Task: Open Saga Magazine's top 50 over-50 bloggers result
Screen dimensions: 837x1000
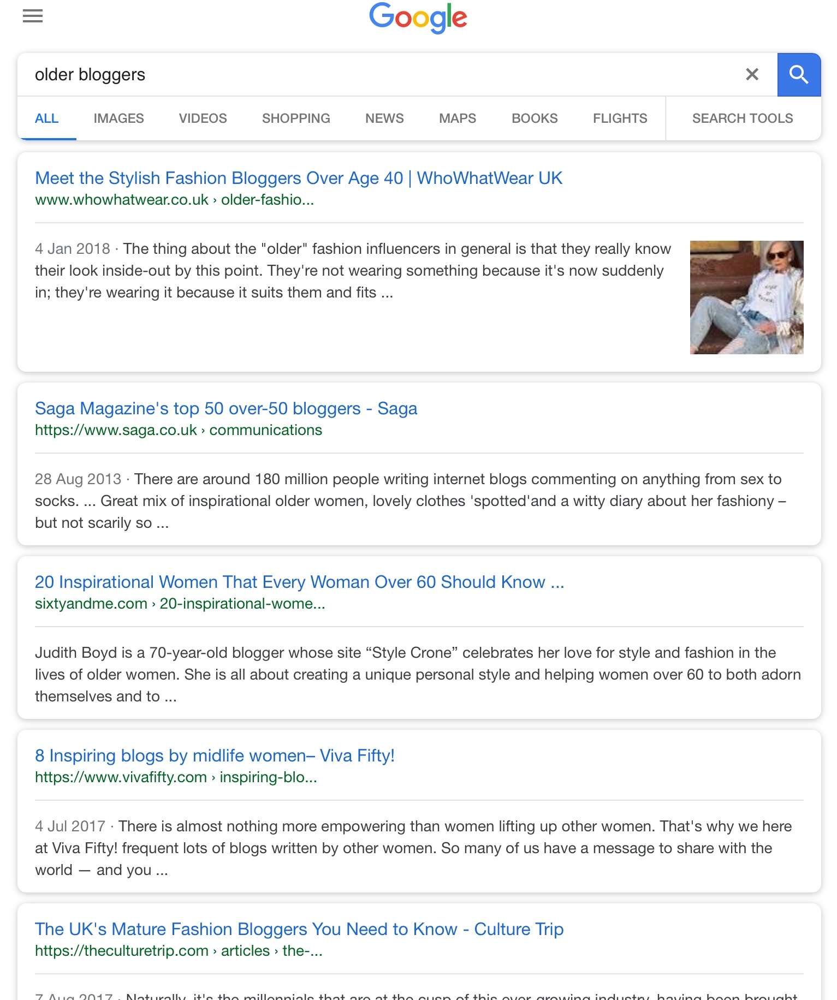Action: pyautogui.click(x=226, y=409)
